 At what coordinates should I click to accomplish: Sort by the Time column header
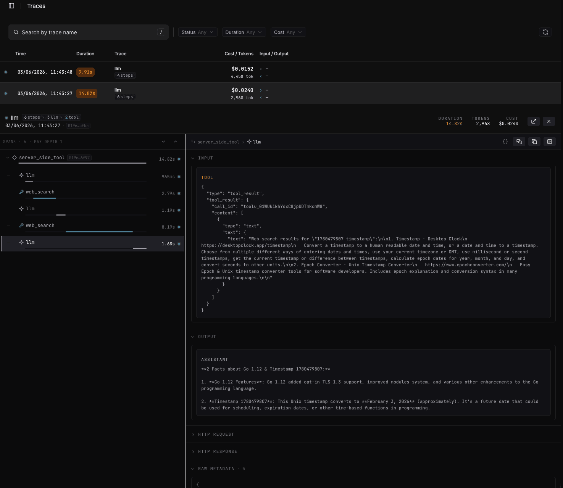pos(21,54)
